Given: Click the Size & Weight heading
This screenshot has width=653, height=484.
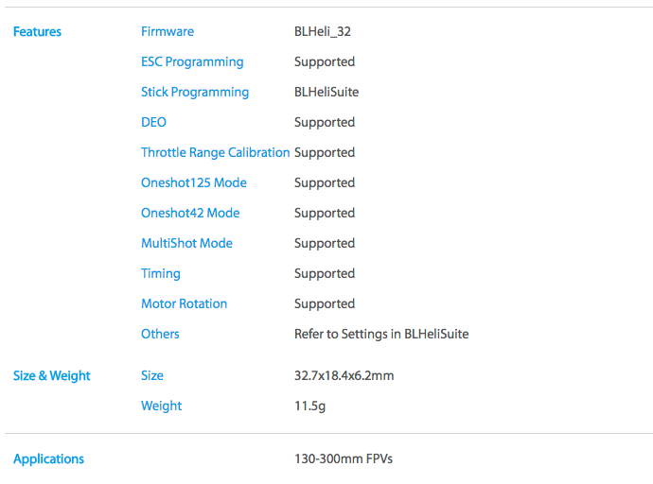Looking at the screenshot, I should point(52,376).
